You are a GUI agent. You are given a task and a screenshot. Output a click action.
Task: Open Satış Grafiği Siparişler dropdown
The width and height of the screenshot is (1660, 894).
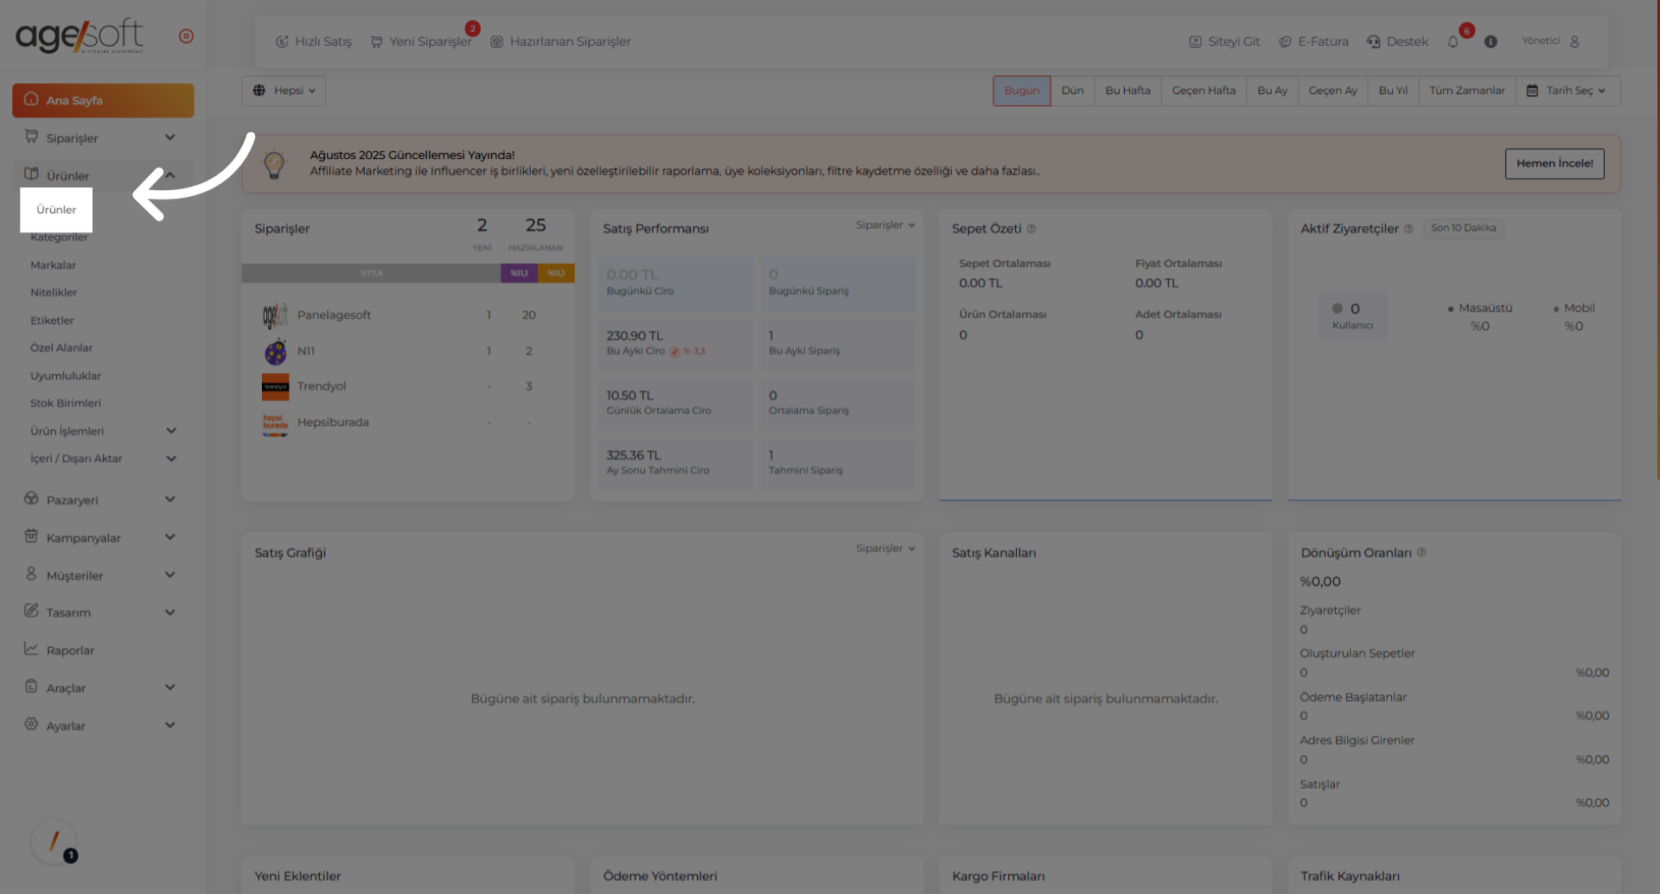[x=885, y=548]
